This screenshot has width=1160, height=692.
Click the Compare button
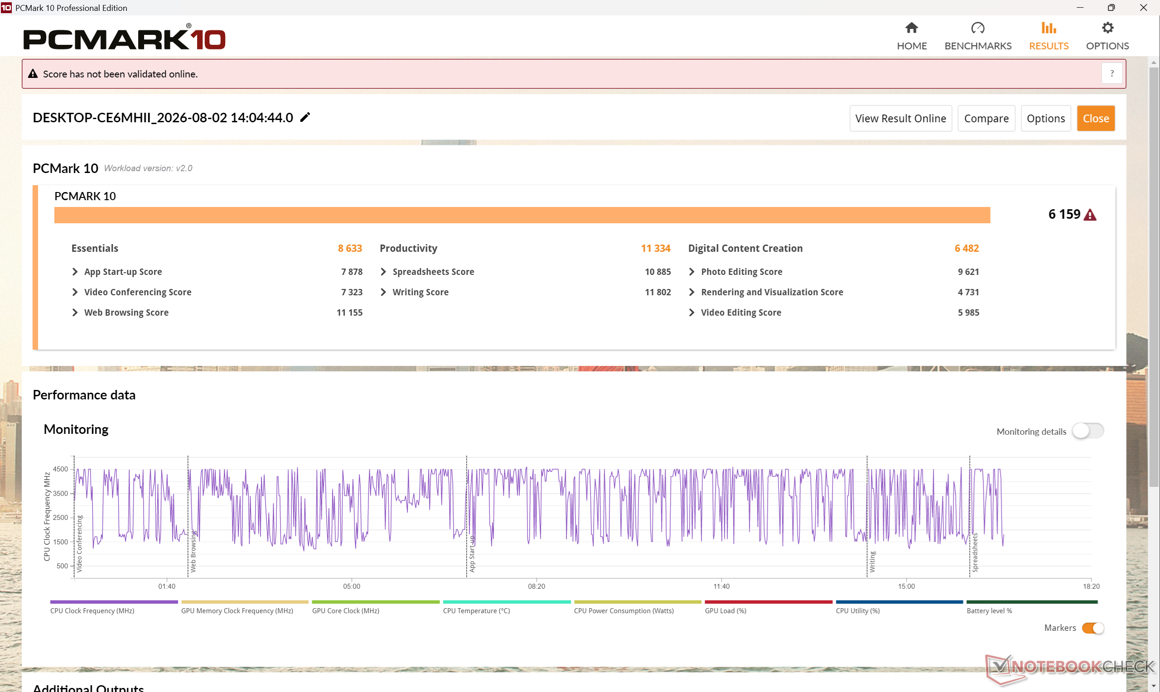pos(986,119)
